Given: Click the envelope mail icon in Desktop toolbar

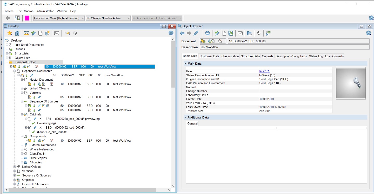Looking at the screenshot, I should (57, 33).
